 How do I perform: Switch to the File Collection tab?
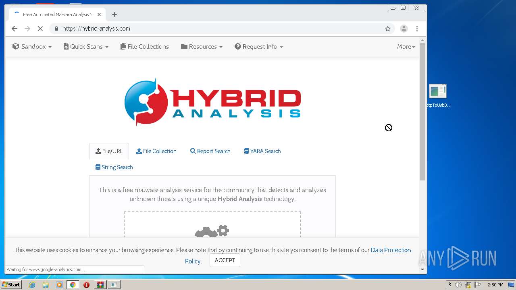click(156, 151)
